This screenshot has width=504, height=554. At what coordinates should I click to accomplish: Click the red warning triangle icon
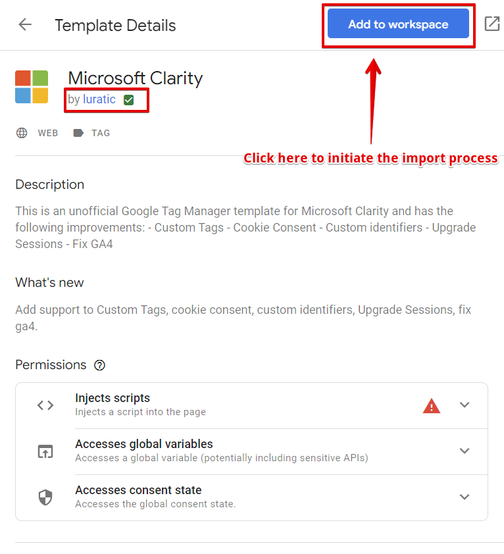point(431,406)
